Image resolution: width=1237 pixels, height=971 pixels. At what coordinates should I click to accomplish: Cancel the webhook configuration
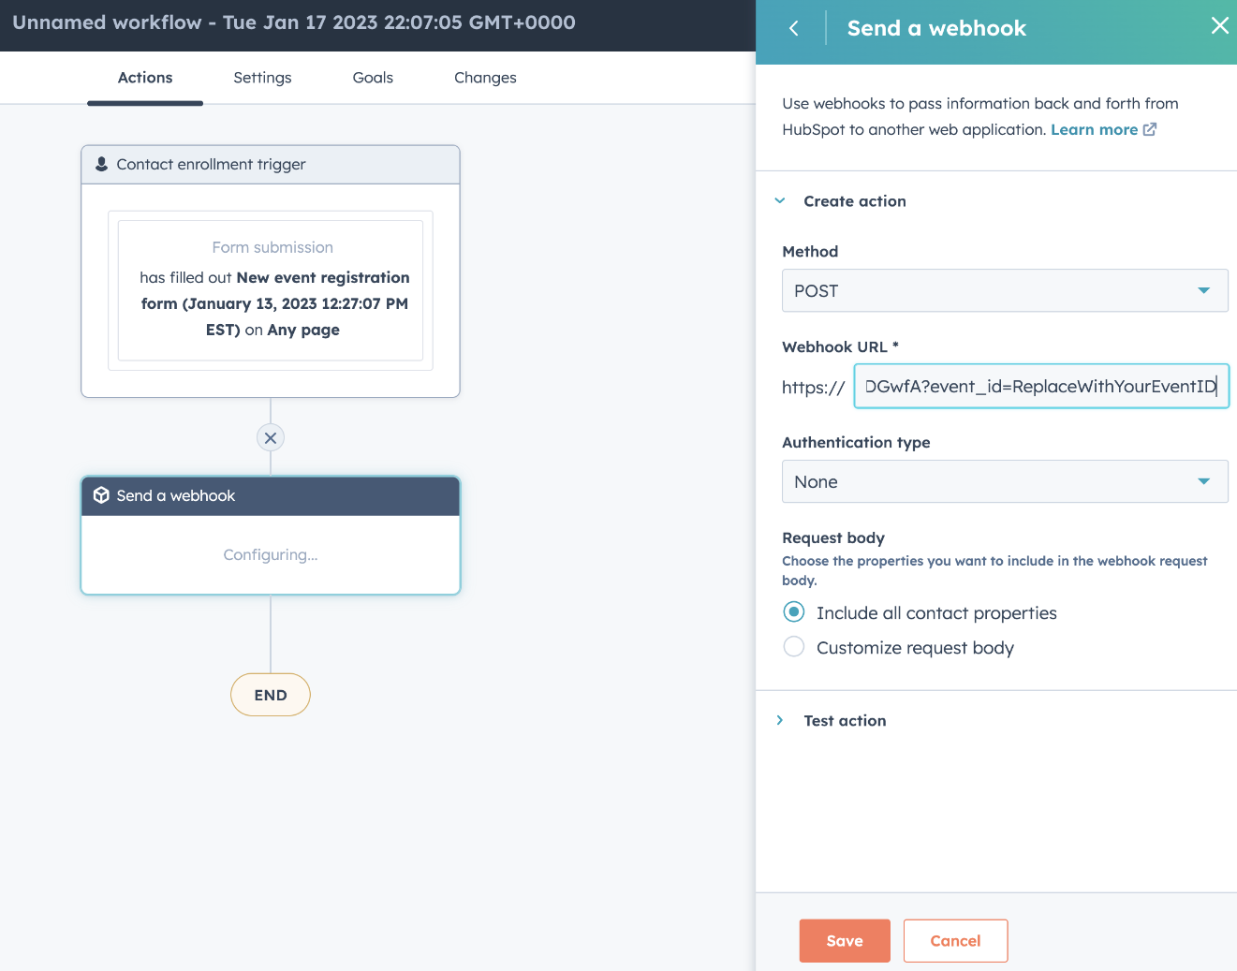point(955,941)
